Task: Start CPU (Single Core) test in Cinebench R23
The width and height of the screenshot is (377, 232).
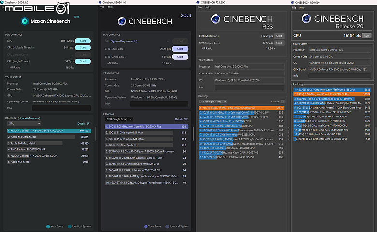Action: coord(279,43)
